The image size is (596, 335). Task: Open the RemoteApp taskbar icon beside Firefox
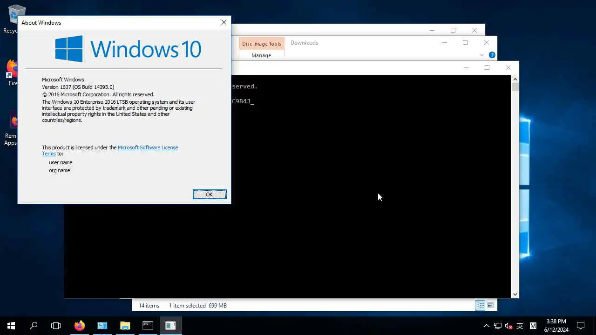102,326
